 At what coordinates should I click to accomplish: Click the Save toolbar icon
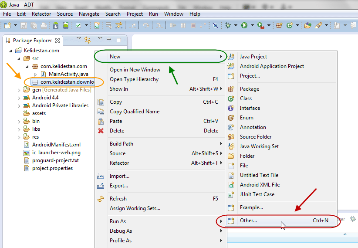tap(24, 25)
